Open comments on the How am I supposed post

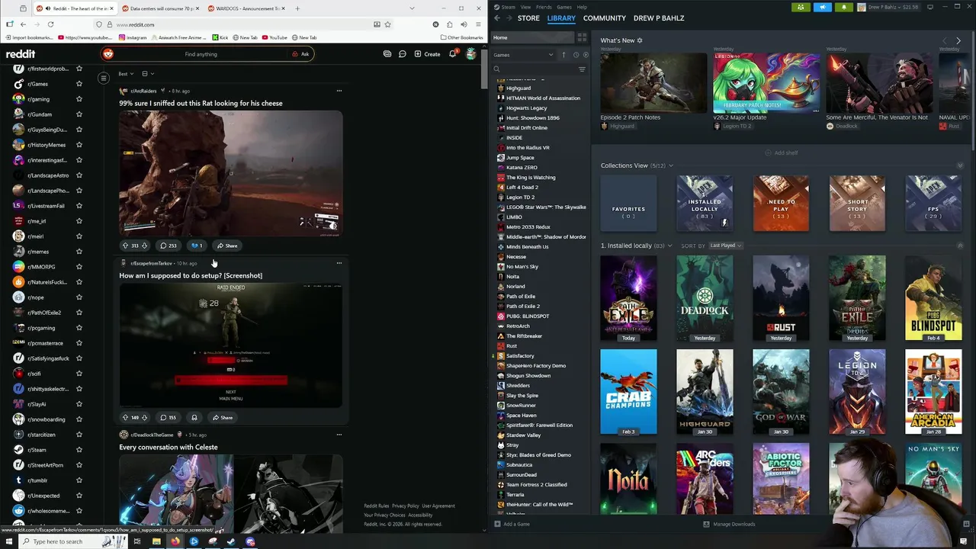pyautogui.click(x=168, y=418)
